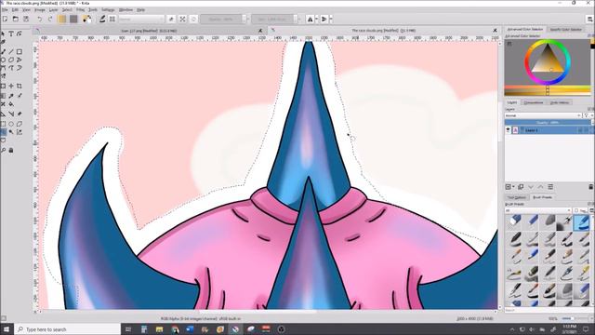The width and height of the screenshot is (595, 335).
Task: Open the Image menu
Action: click(x=40, y=9)
